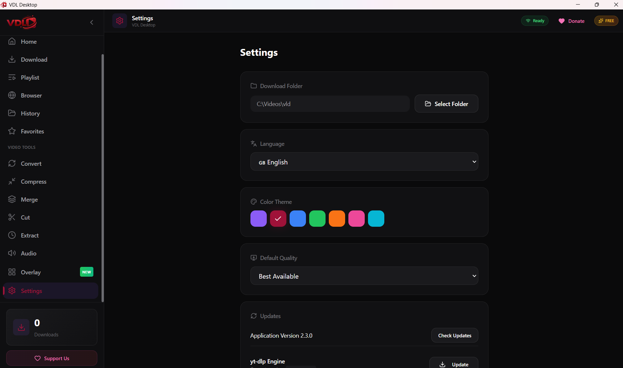Click the Convert icon in sidebar
623x368 pixels.
(x=12, y=163)
